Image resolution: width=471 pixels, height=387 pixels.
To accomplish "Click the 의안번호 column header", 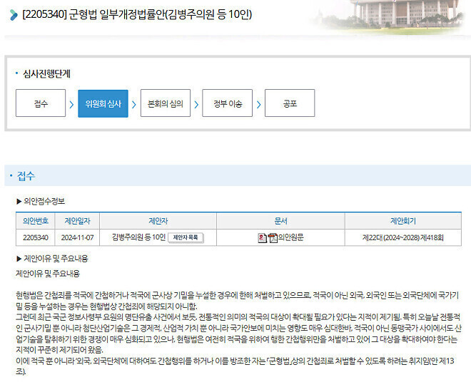I will (36, 221).
